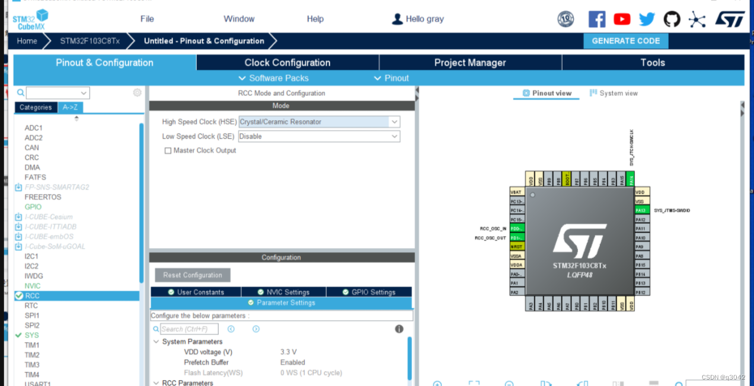The width and height of the screenshot is (754, 386).
Task: Switch to System view
Action: click(x=614, y=93)
